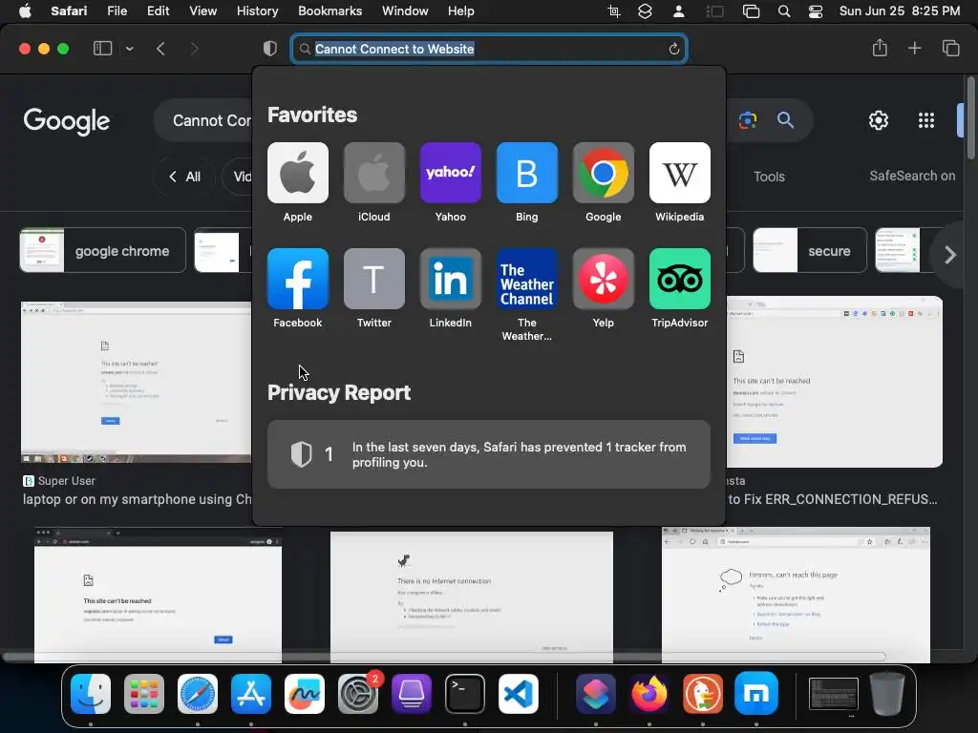Image resolution: width=978 pixels, height=733 pixels.
Task: Open the Bing favorite
Action: tap(527, 173)
